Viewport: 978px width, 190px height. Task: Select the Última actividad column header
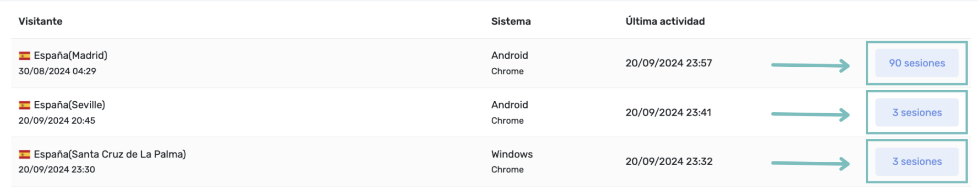point(665,21)
